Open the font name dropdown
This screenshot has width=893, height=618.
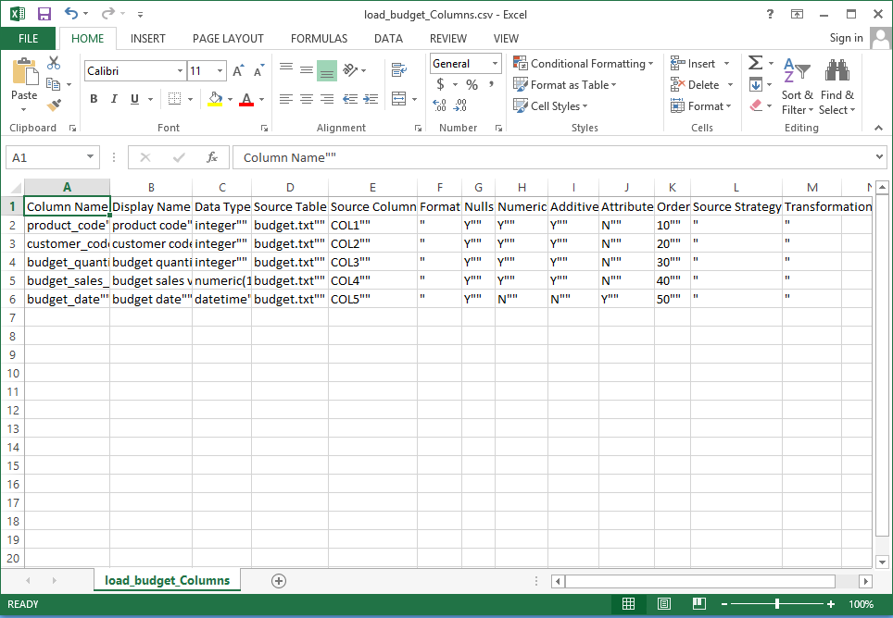tap(180, 71)
